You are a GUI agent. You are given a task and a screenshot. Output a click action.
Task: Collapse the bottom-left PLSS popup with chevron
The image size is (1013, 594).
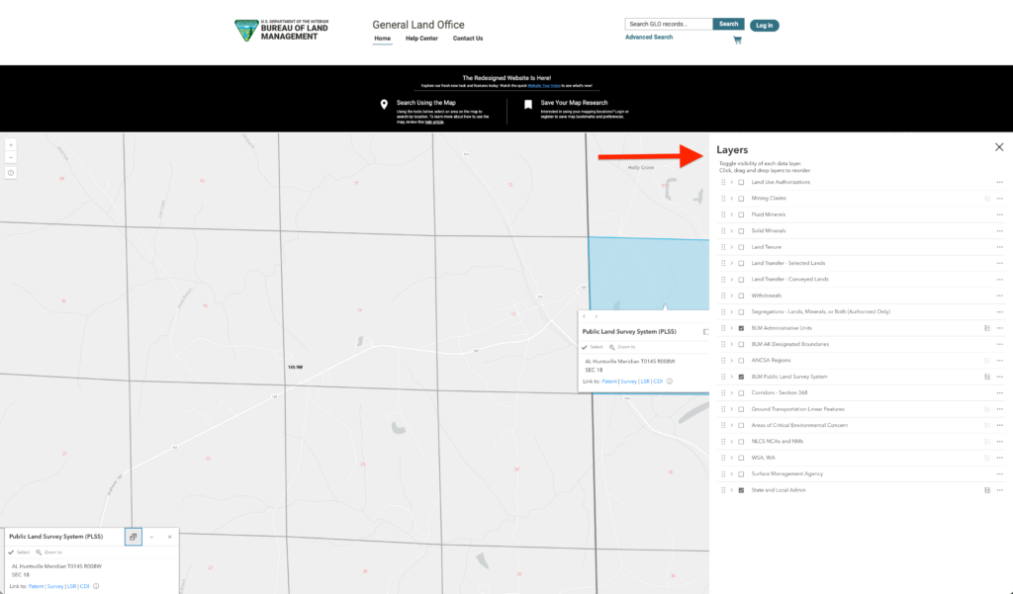(151, 537)
